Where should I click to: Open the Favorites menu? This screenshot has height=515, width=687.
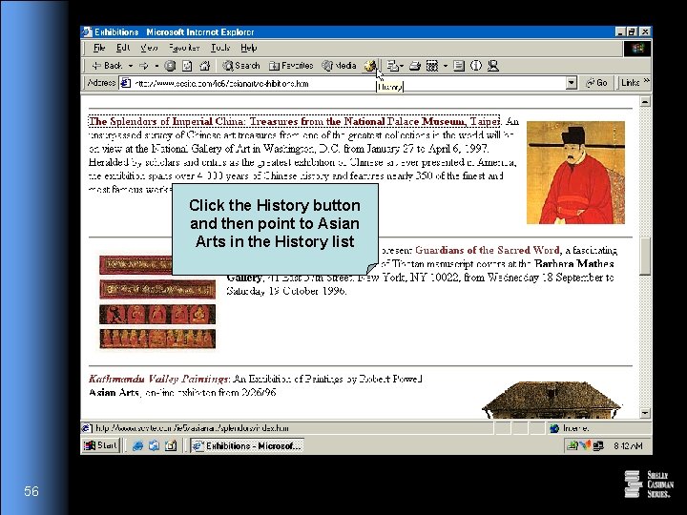click(x=184, y=48)
